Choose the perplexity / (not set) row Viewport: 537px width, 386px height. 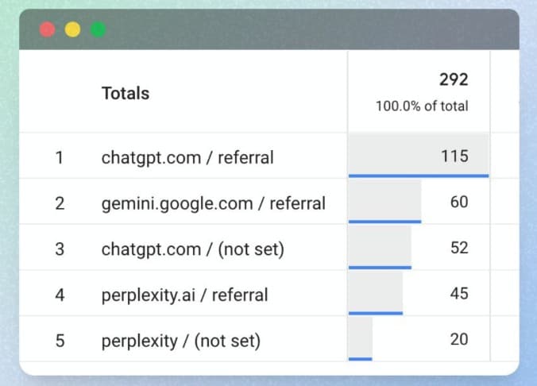coord(181,342)
